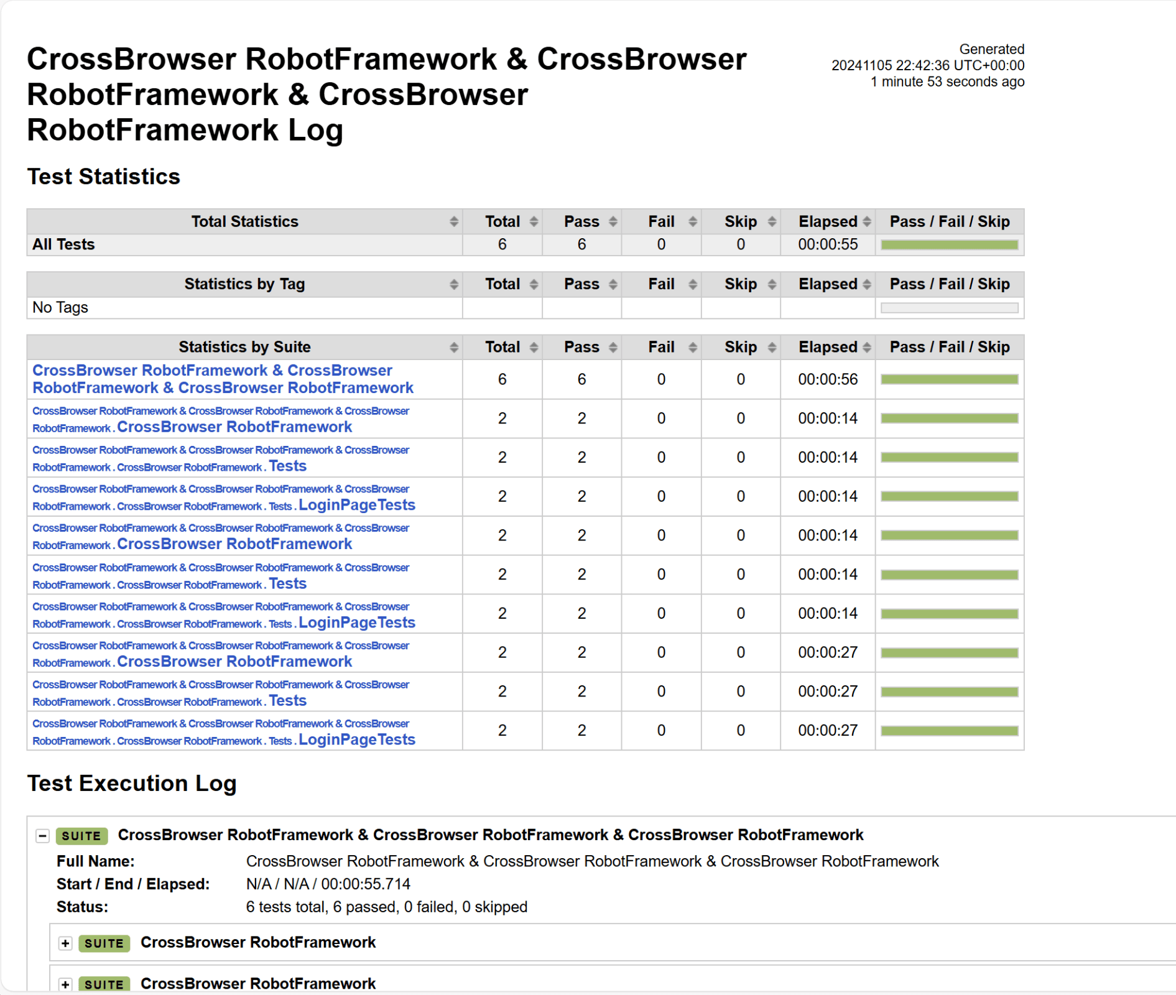Collapse the top-level suite in Test Execution Log
This screenshot has height=995, width=1176.
(x=42, y=836)
